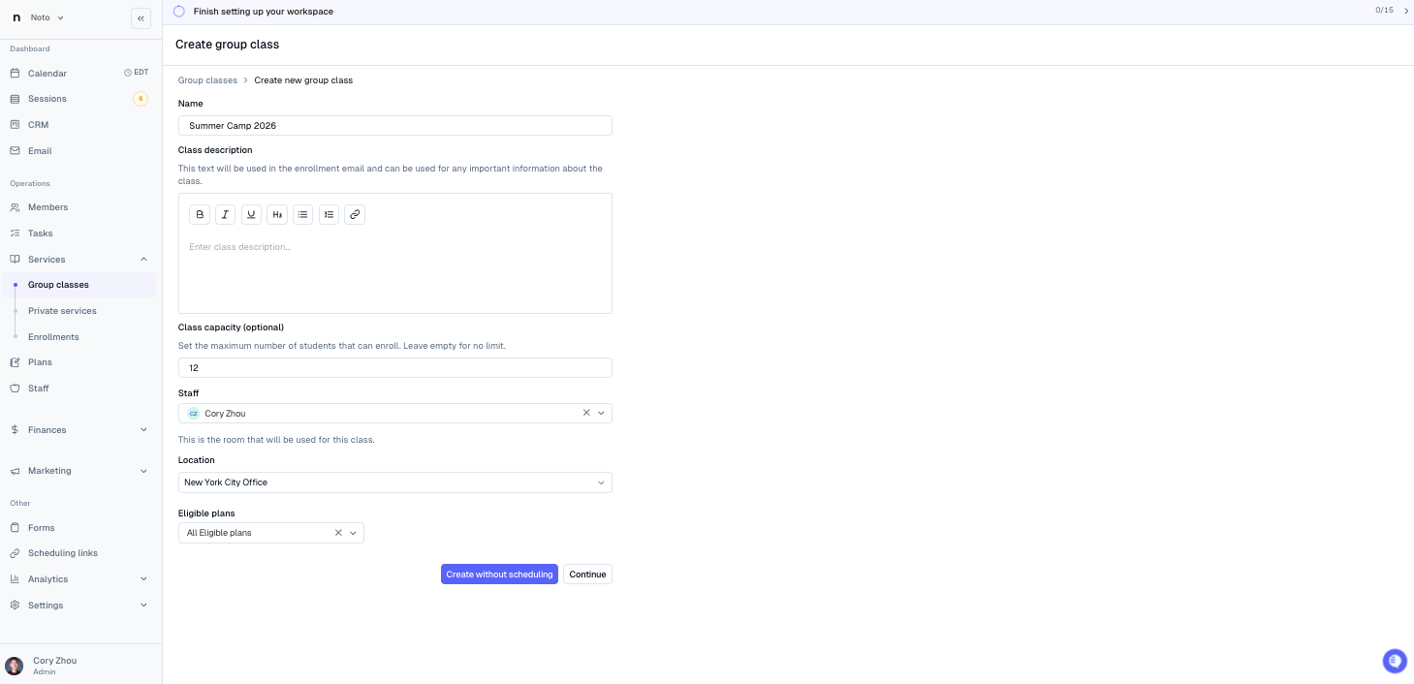Click the Marketing megaphone icon

pos(15,471)
